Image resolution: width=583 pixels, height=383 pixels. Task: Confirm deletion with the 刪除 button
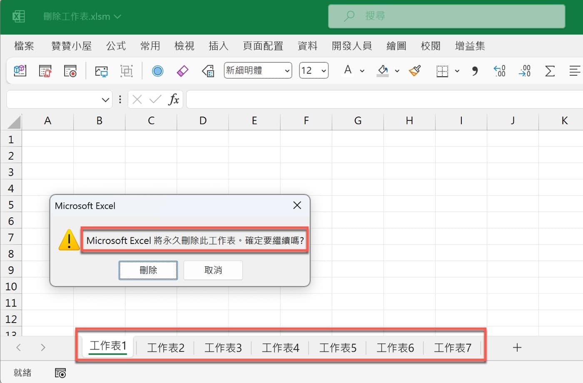[148, 270]
